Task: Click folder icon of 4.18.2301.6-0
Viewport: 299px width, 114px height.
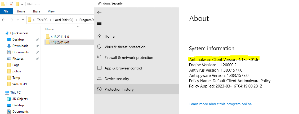Action: [x=48, y=42]
